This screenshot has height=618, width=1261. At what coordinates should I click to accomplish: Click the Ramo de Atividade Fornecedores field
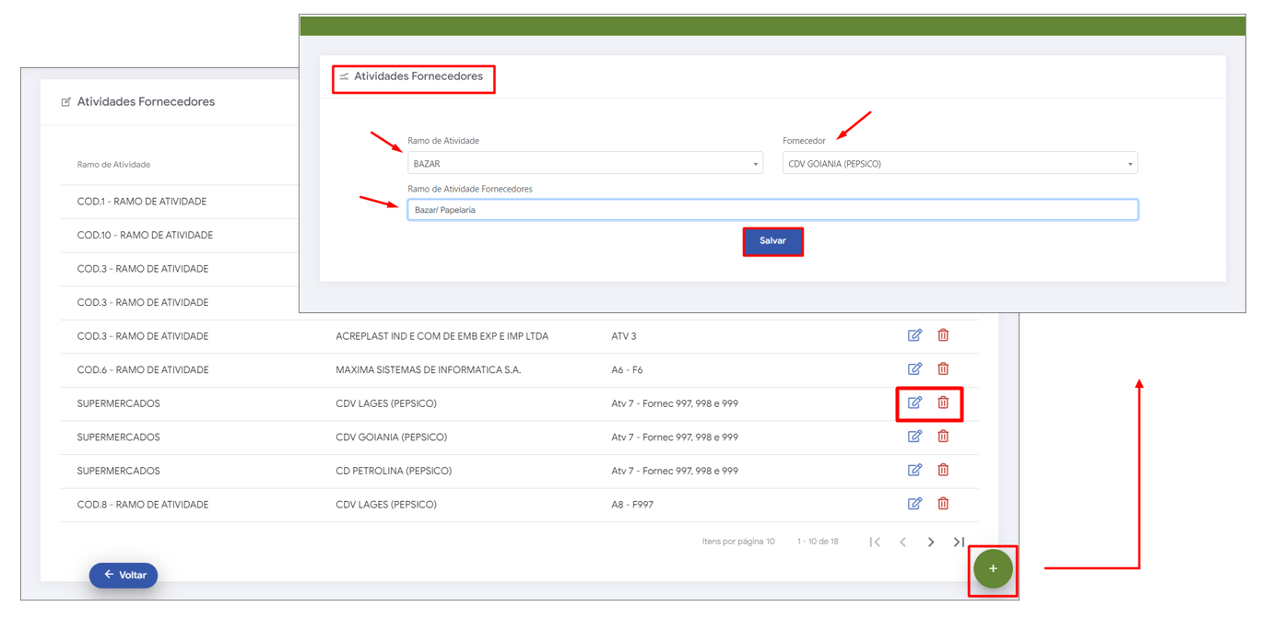pyautogui.click(x=772, y=210)
